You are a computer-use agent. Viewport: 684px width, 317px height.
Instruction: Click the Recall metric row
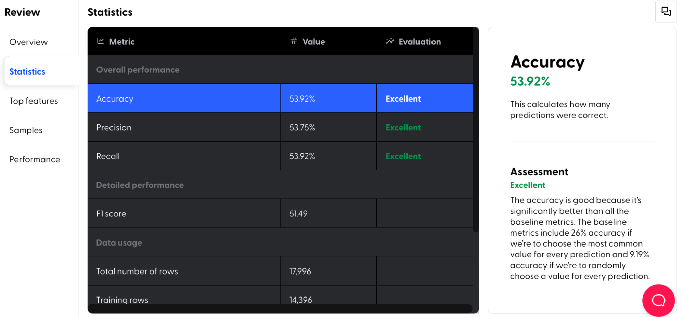108,156
